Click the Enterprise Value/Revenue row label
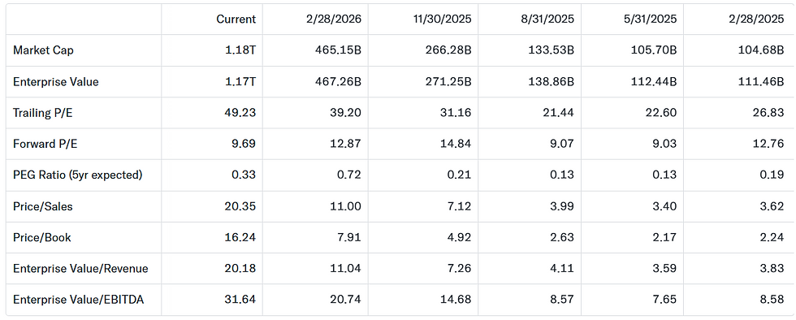The width and height of the screenshot is (796, 320). coord(80,269)
